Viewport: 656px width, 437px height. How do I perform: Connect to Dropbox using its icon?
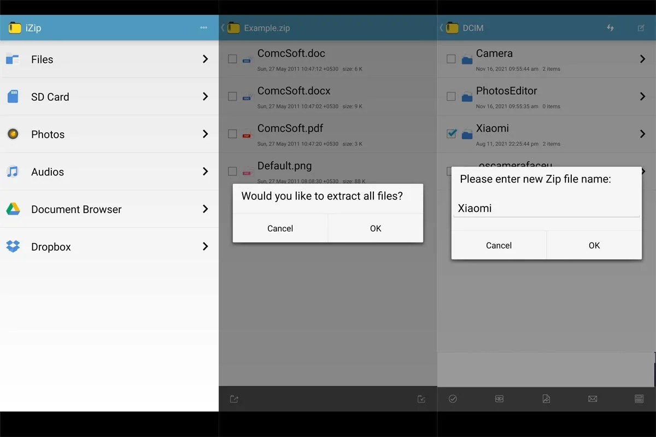[13, 246]
